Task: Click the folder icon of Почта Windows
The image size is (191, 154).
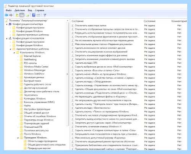Action: point(21,134)
